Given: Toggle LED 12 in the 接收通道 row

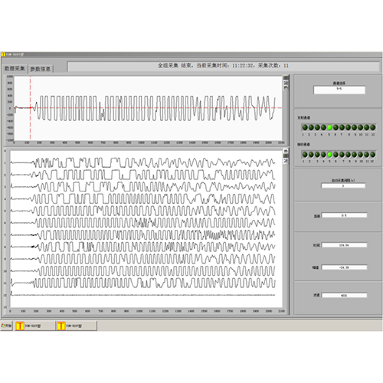Looking at the screenshot, I should tap(373, 155).
